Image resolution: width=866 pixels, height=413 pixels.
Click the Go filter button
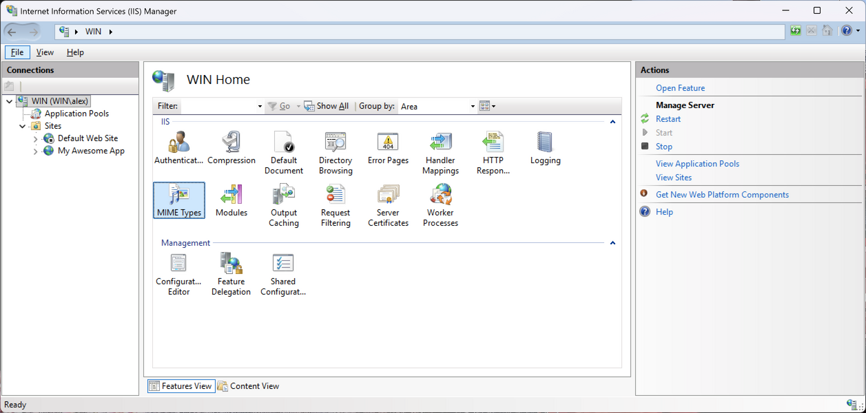pyautogui.click(x=279, y=106)
